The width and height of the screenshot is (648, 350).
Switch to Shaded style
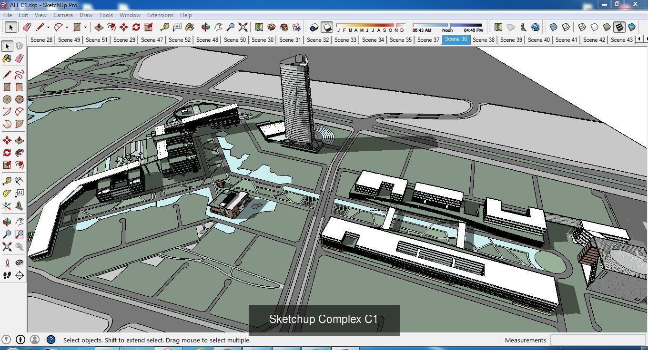click(607, 27)
